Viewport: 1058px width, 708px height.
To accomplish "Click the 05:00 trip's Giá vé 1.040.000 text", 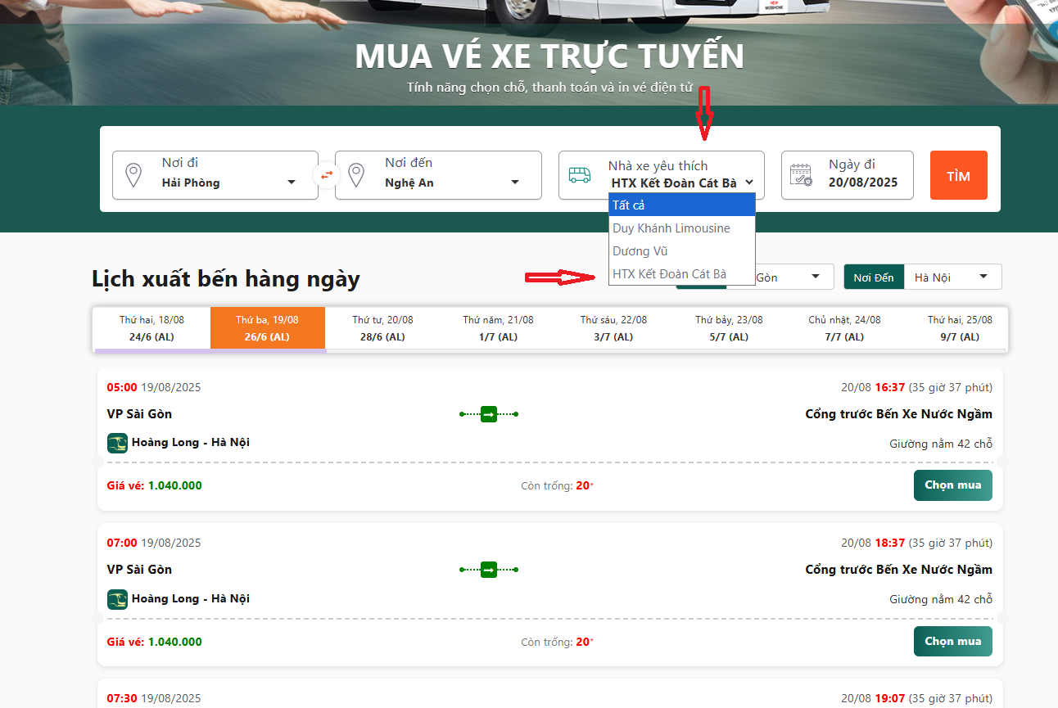I will [x=155, y=485].
